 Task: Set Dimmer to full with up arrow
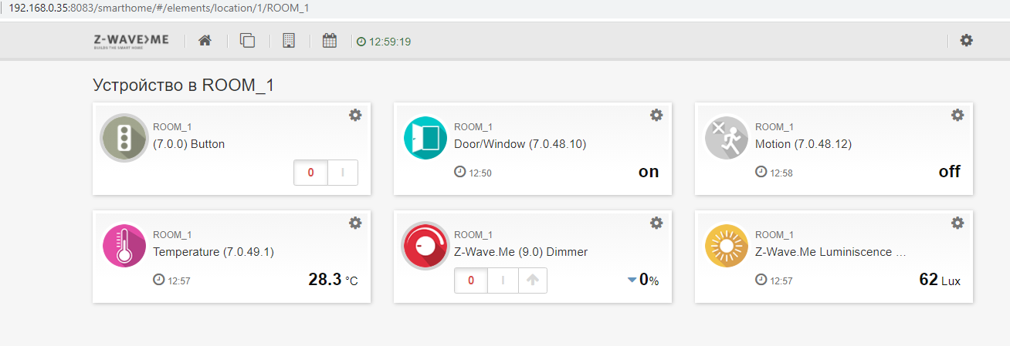(x=532, y=280)
